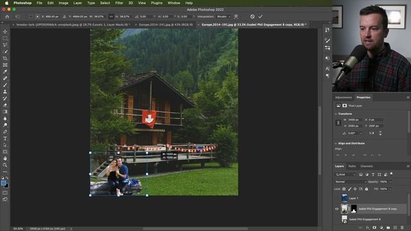Select the Dodge tool
411x231 pixels.
(x=5, y=125)
